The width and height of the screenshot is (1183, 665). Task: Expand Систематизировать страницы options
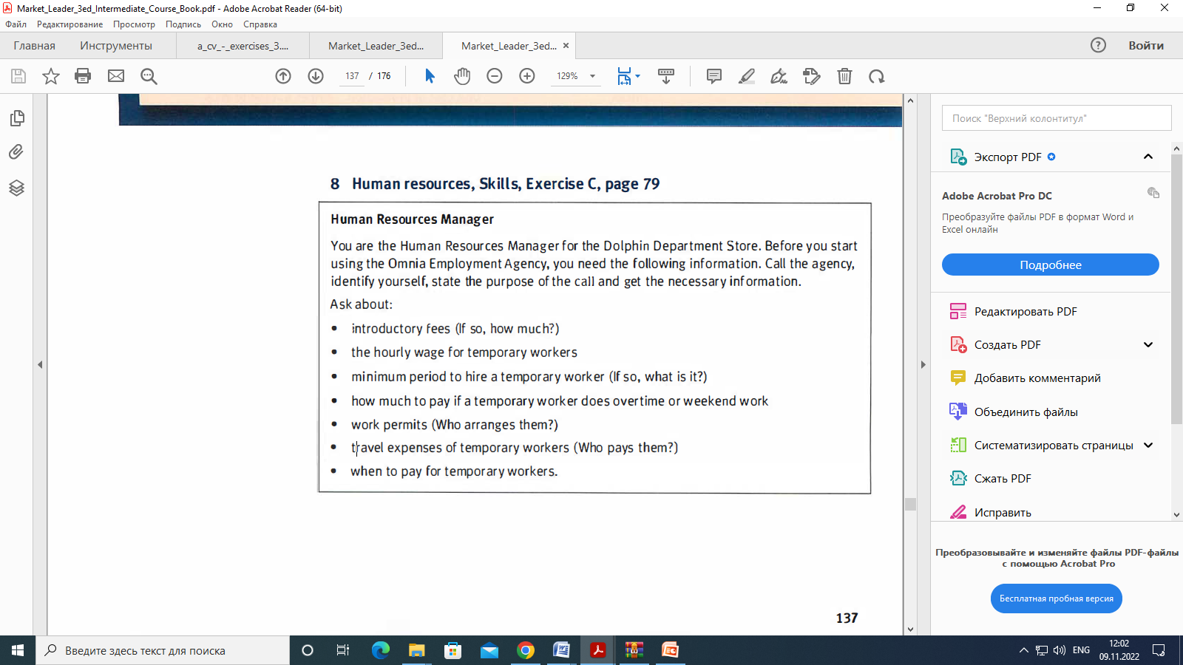pos(1148,446)
